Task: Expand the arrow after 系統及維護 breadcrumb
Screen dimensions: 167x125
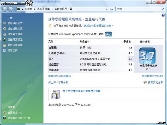Action: click(x=52, y=9)
